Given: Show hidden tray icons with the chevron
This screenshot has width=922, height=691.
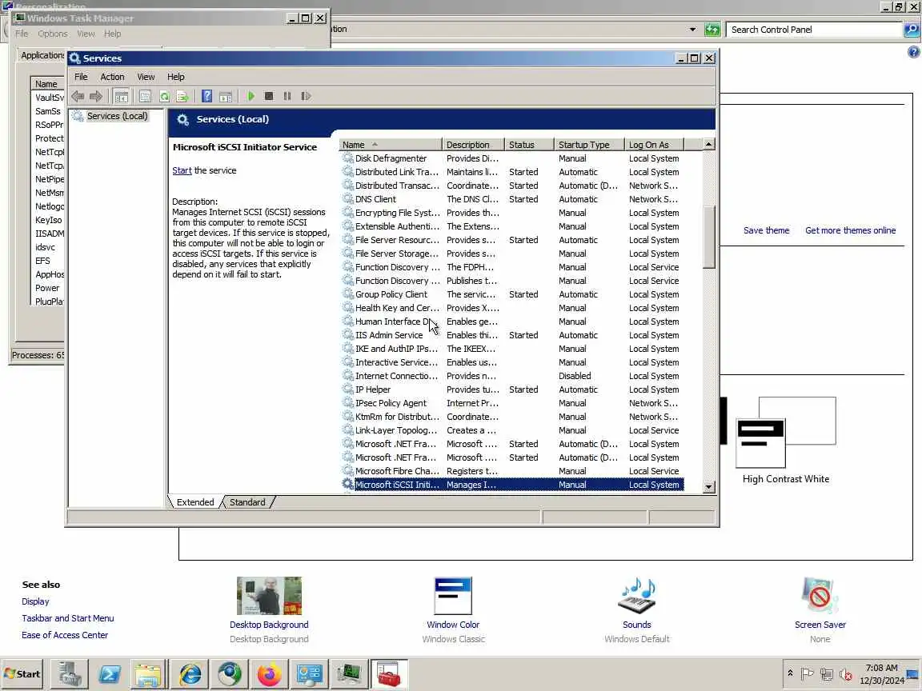Looking at the screenshot, I should point(790,673).
